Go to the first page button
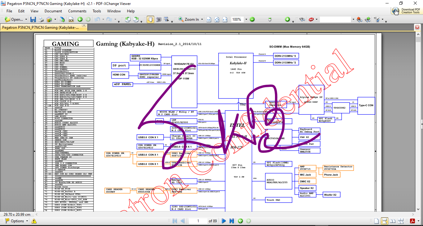Image resolution: width=423 pixels, height=226 pixels. coord(175,221)
